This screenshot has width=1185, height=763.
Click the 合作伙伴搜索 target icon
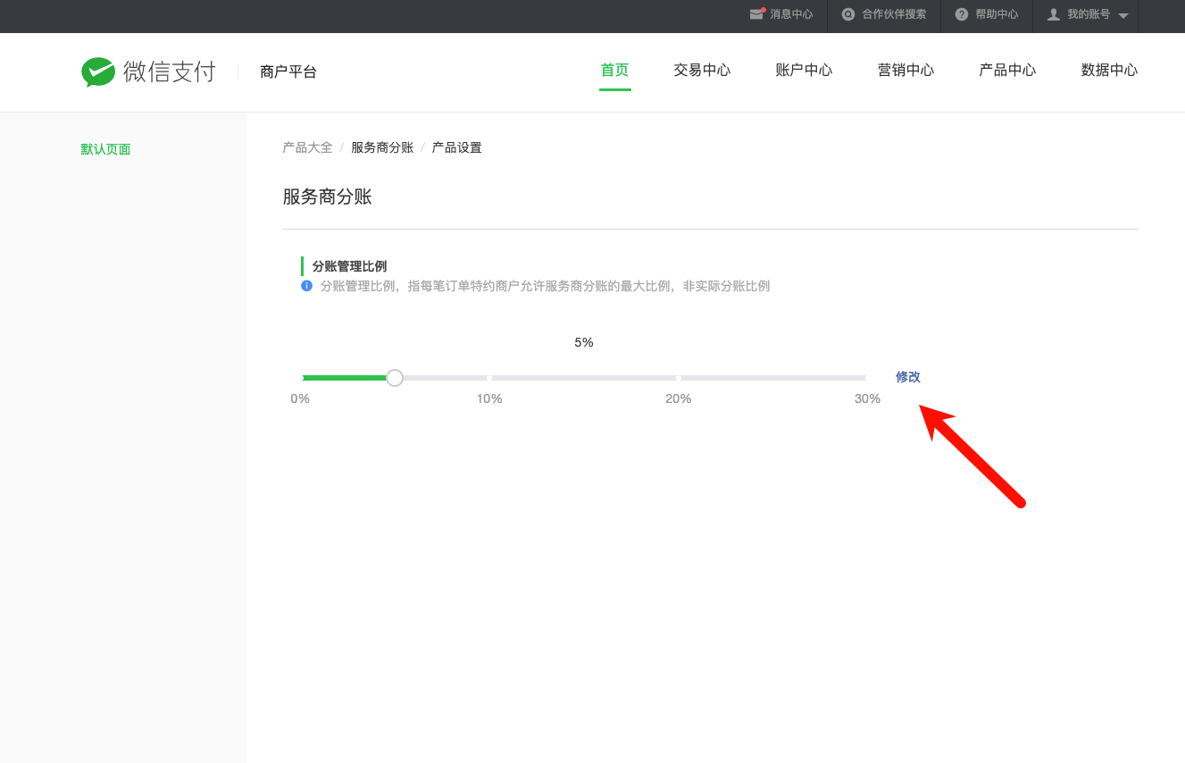pos(848,14)
